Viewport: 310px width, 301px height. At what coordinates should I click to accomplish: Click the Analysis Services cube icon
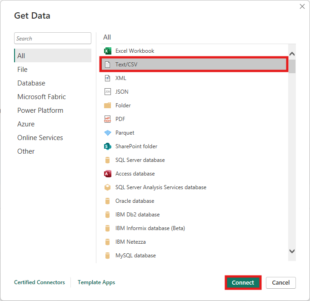click(108, 187)
